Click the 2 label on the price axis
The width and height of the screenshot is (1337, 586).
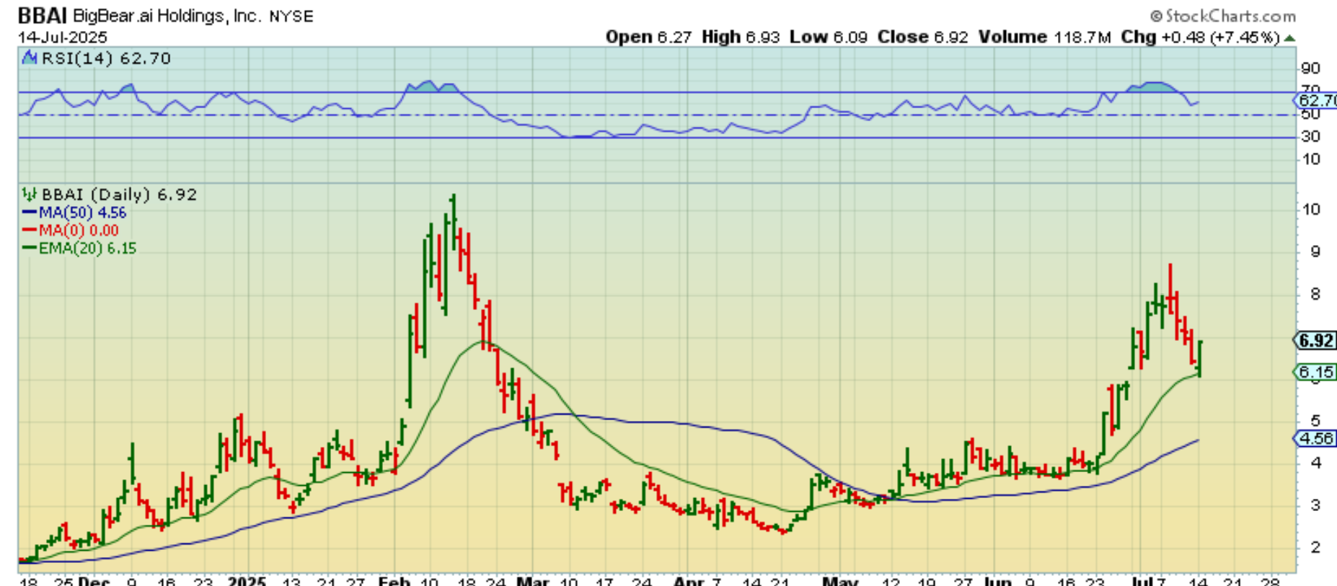[1315, 547]
